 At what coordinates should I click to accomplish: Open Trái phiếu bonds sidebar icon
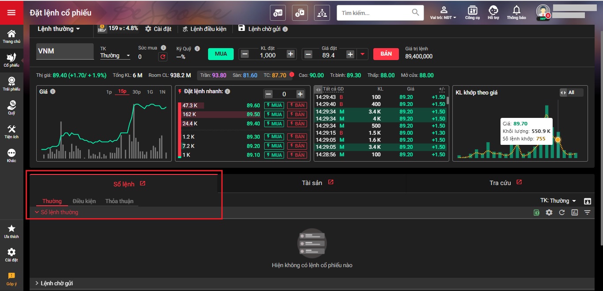(11, 83)
